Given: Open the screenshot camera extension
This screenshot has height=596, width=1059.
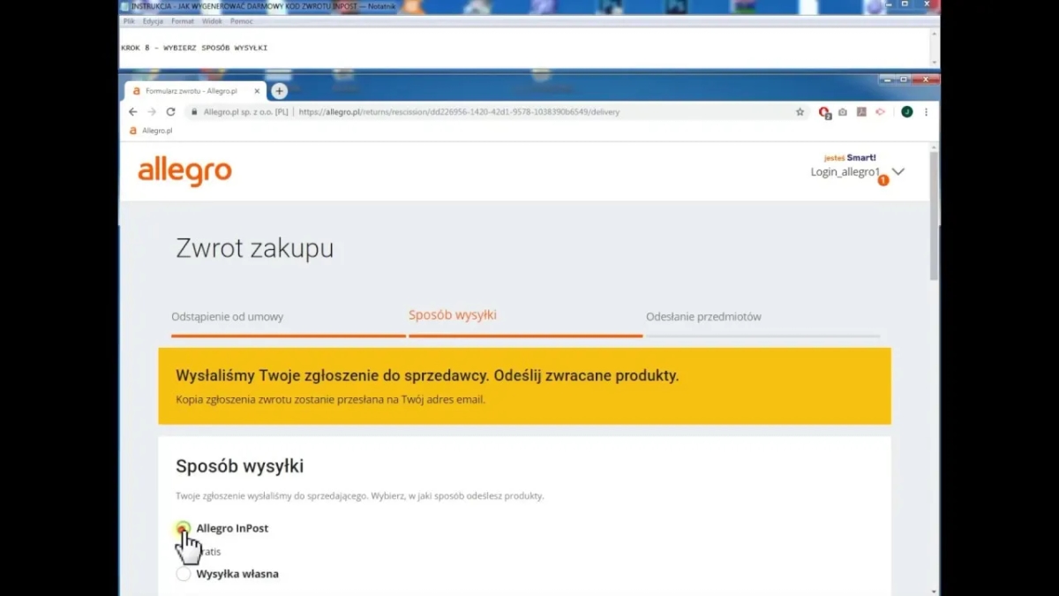Looking at the screenshot, I should 843,112.
